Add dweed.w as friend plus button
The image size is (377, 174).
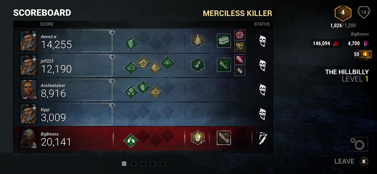coord(112,32)
